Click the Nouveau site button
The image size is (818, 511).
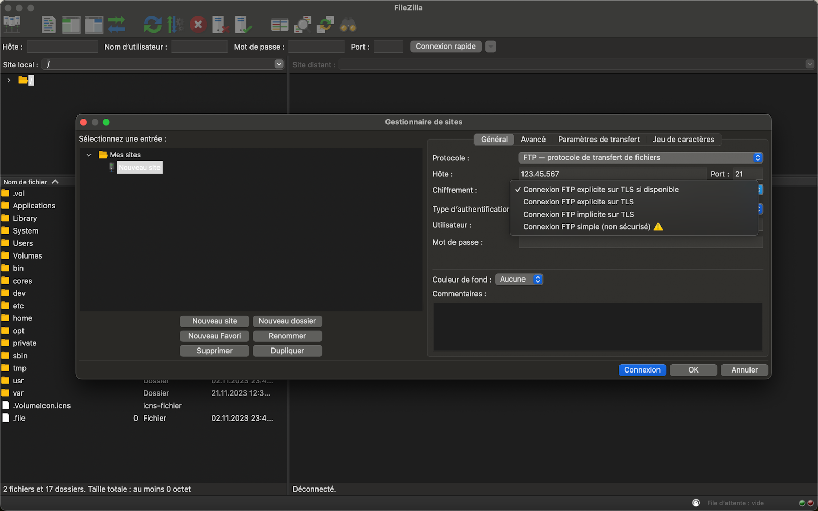pos(215,321)
